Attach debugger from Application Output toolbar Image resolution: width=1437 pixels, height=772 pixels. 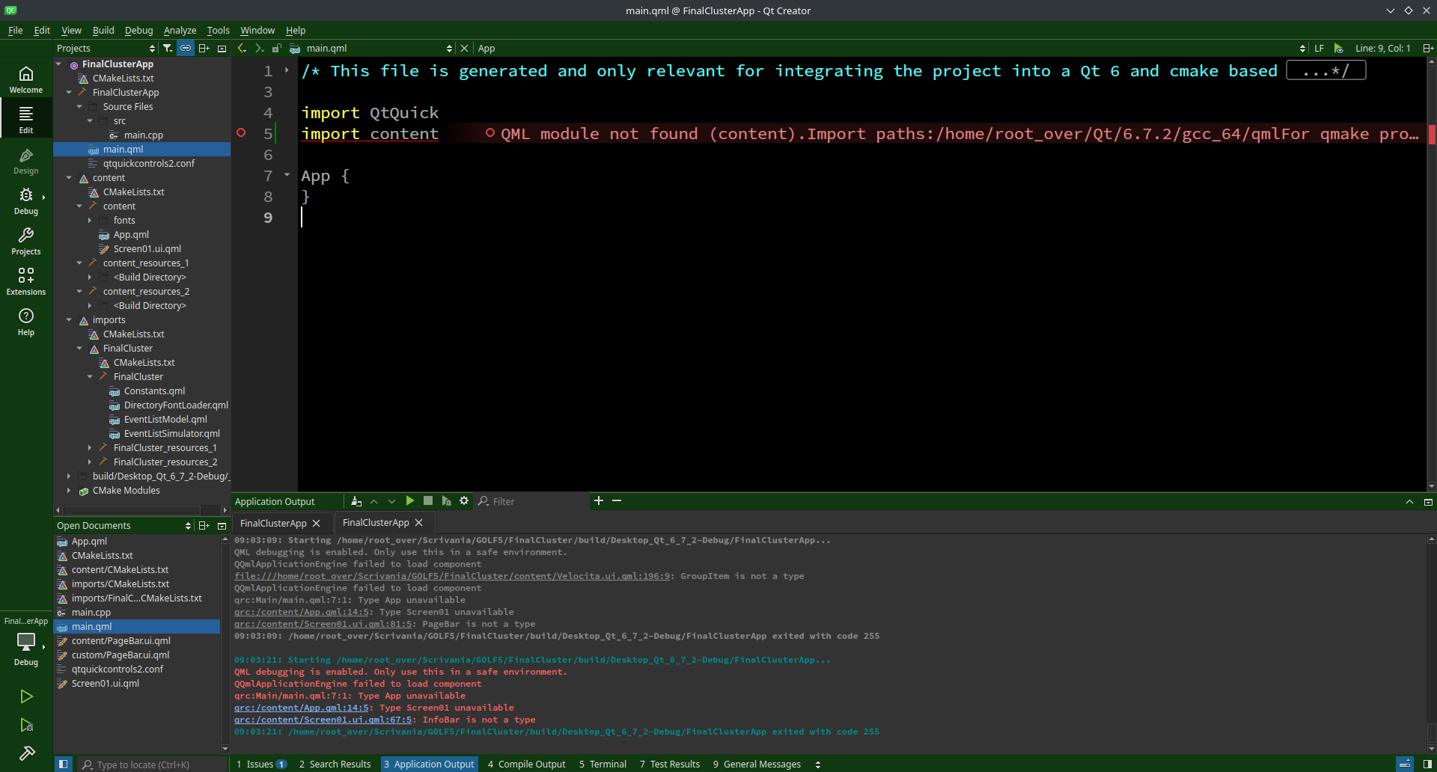[446, 500]
